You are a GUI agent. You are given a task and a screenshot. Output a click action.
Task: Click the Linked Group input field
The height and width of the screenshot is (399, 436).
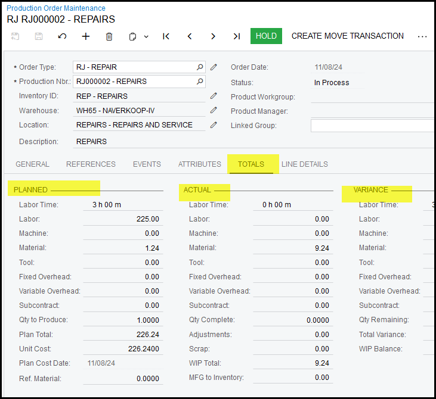point(372,126)
